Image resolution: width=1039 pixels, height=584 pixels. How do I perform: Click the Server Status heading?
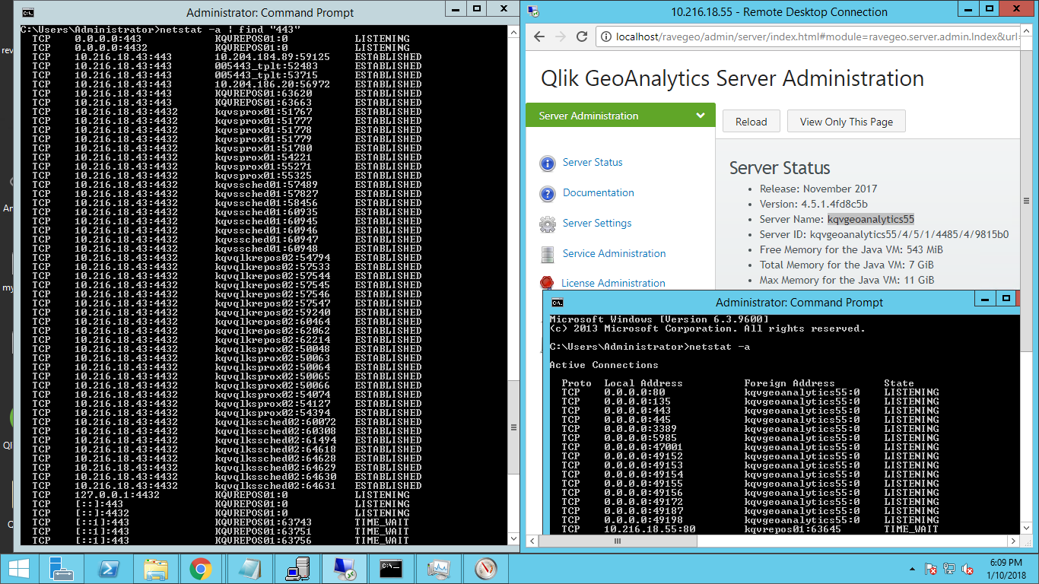coord(780,168)
